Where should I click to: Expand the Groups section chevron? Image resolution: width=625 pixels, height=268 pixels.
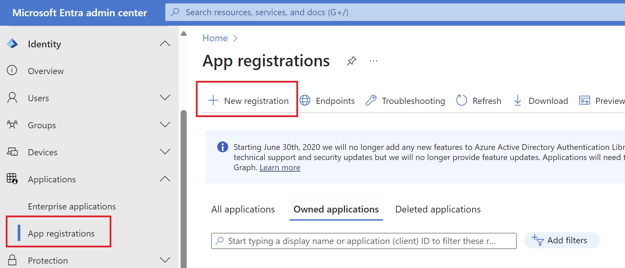[x=165, y=125]
